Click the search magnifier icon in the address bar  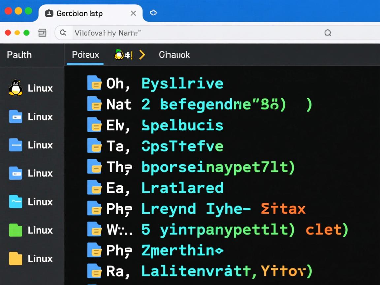(x=63, y=33)
